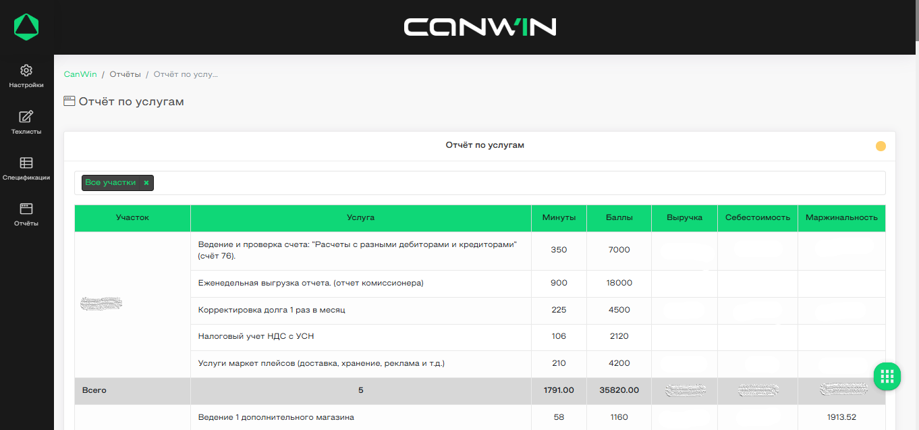Sort by Маржинальность column header

coord(841,217)
